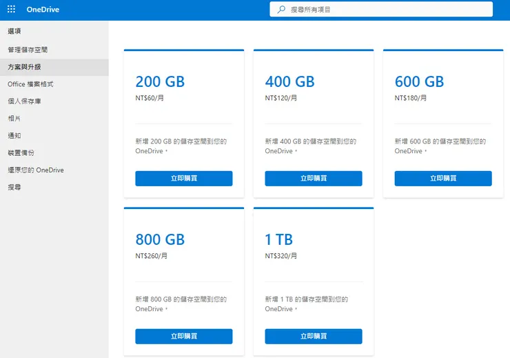Click 新增 200 GB description text
Viewport: 510px width, 358px height.
tap(181, 146)
